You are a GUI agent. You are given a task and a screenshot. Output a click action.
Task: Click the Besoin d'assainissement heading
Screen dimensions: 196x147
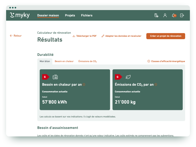[x=58, y=128]
